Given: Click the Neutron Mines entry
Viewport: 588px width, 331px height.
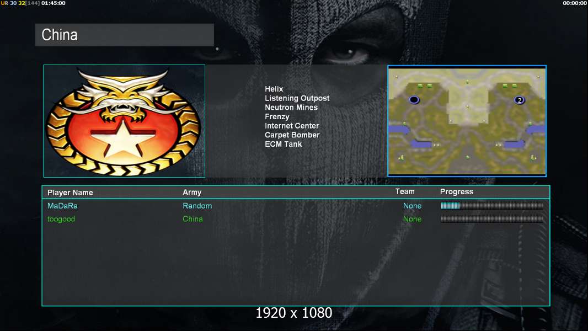Looking at the screenshot, I should pos(291,107).
